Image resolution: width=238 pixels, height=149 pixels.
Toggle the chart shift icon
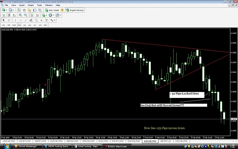point(37,15)
